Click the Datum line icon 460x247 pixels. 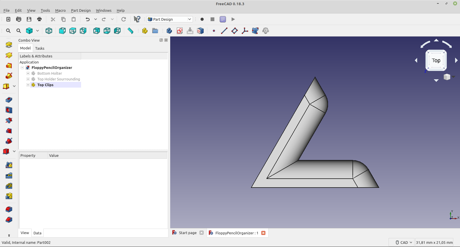coord(224,31)
